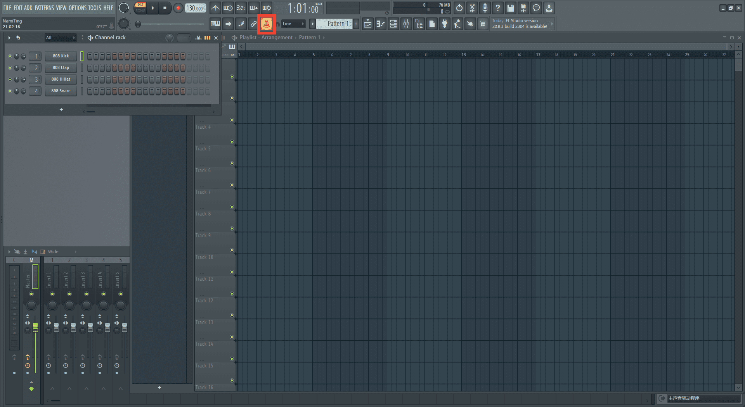Click the microphone recording icon
Screen dimensions: 745x407
click(x=485, y=8)
